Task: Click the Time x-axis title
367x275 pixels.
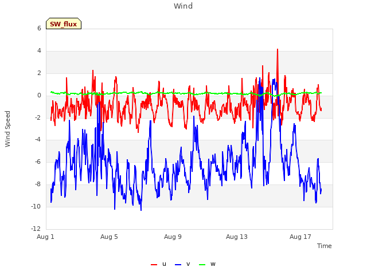Action: pos(325,246)
